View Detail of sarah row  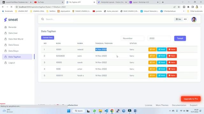(x=162, y=62)
